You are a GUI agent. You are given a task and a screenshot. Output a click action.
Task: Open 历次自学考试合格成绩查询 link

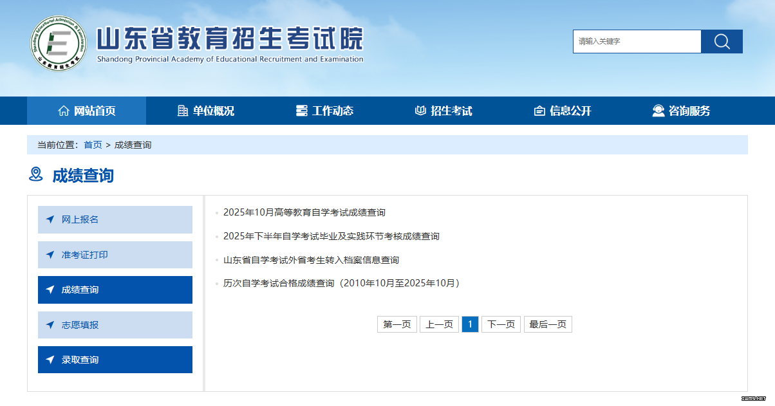pos(341,283)
